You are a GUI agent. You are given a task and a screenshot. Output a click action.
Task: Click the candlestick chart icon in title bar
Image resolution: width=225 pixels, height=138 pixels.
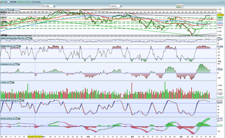(1, 2)
